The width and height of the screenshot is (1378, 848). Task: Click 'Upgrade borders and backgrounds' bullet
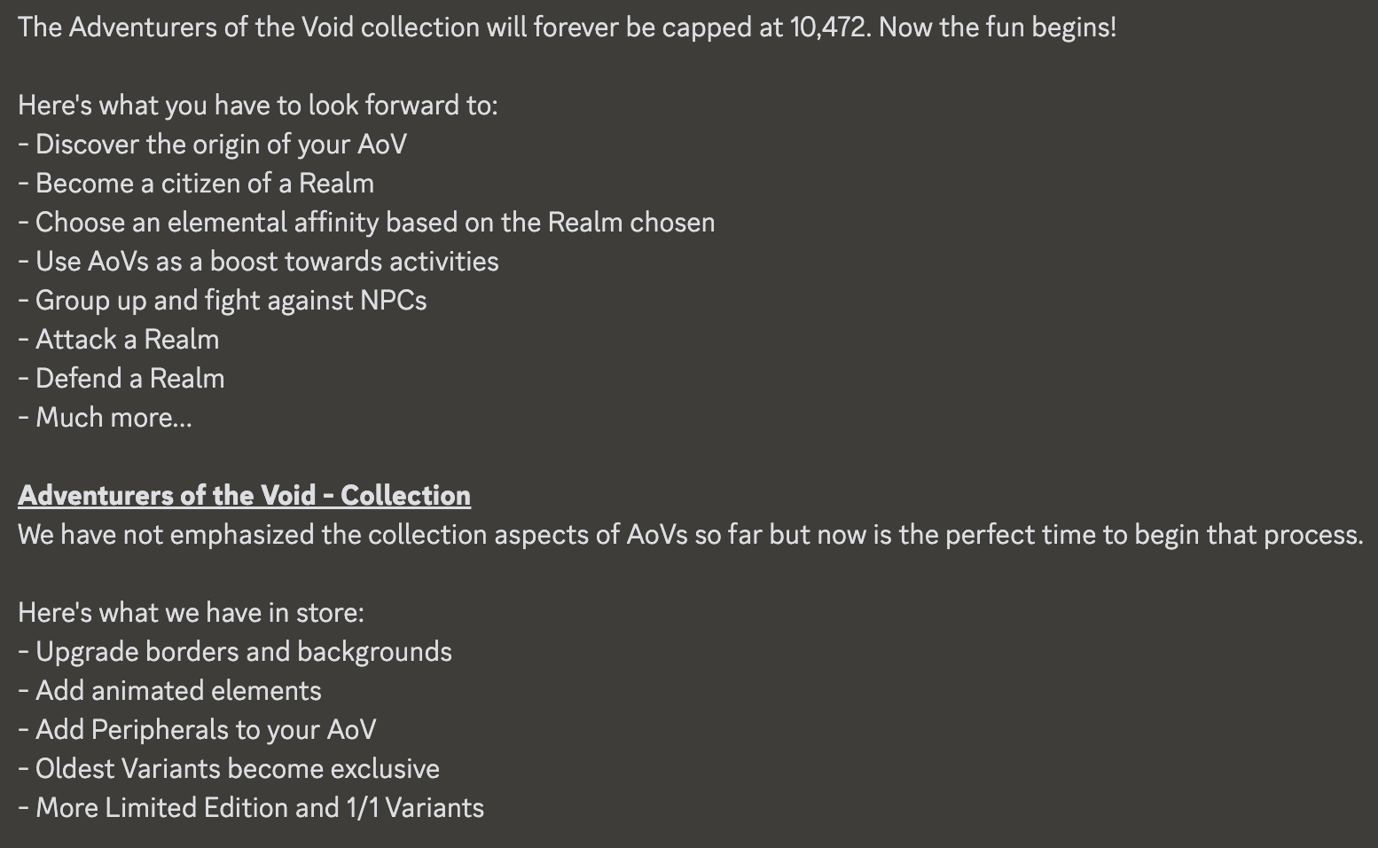235,651
